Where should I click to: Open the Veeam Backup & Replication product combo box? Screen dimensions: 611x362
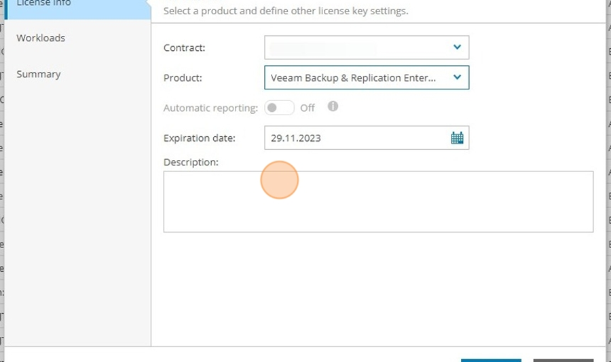[367, 77]
